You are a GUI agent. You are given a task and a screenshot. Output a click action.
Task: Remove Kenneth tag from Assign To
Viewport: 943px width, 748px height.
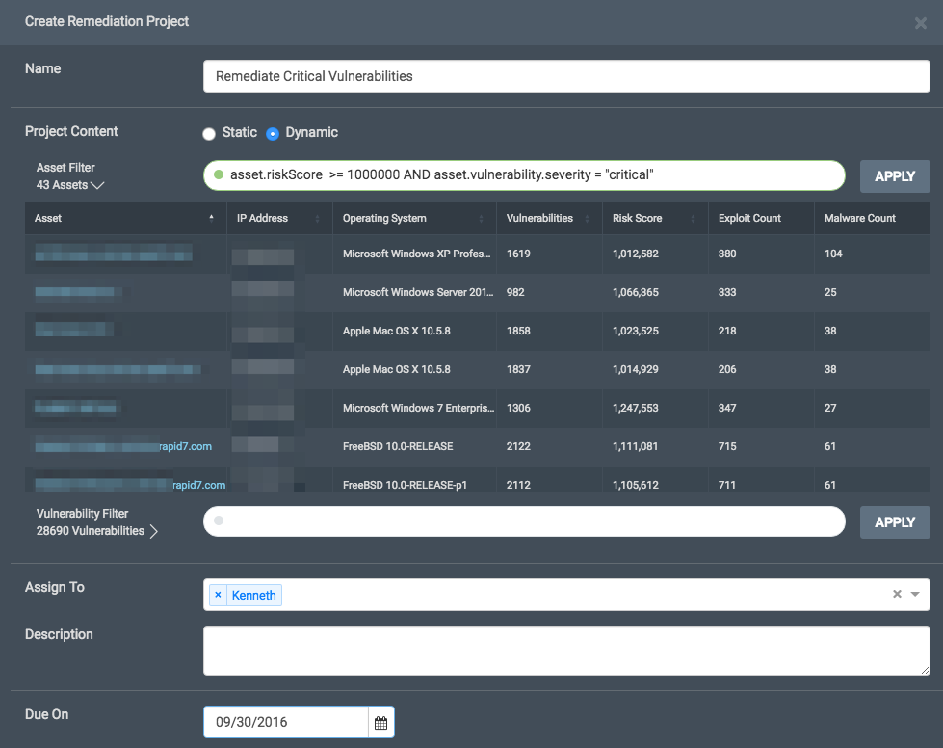[x=218, y=595]
